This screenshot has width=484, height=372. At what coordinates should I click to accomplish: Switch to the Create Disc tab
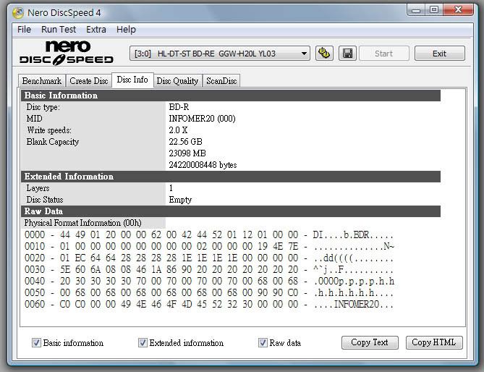[88, 81]
